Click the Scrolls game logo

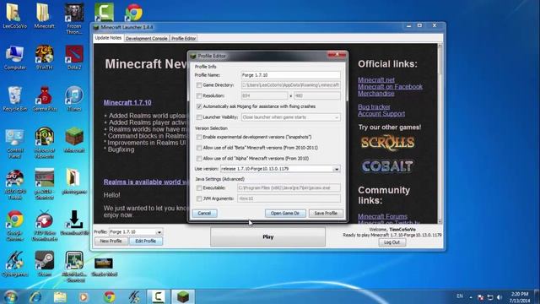(x=387, y=143)
